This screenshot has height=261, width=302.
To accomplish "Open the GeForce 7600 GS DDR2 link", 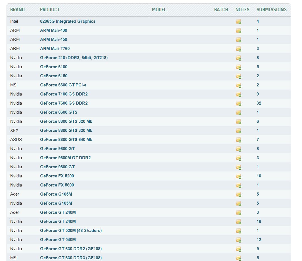I will 64,103.
